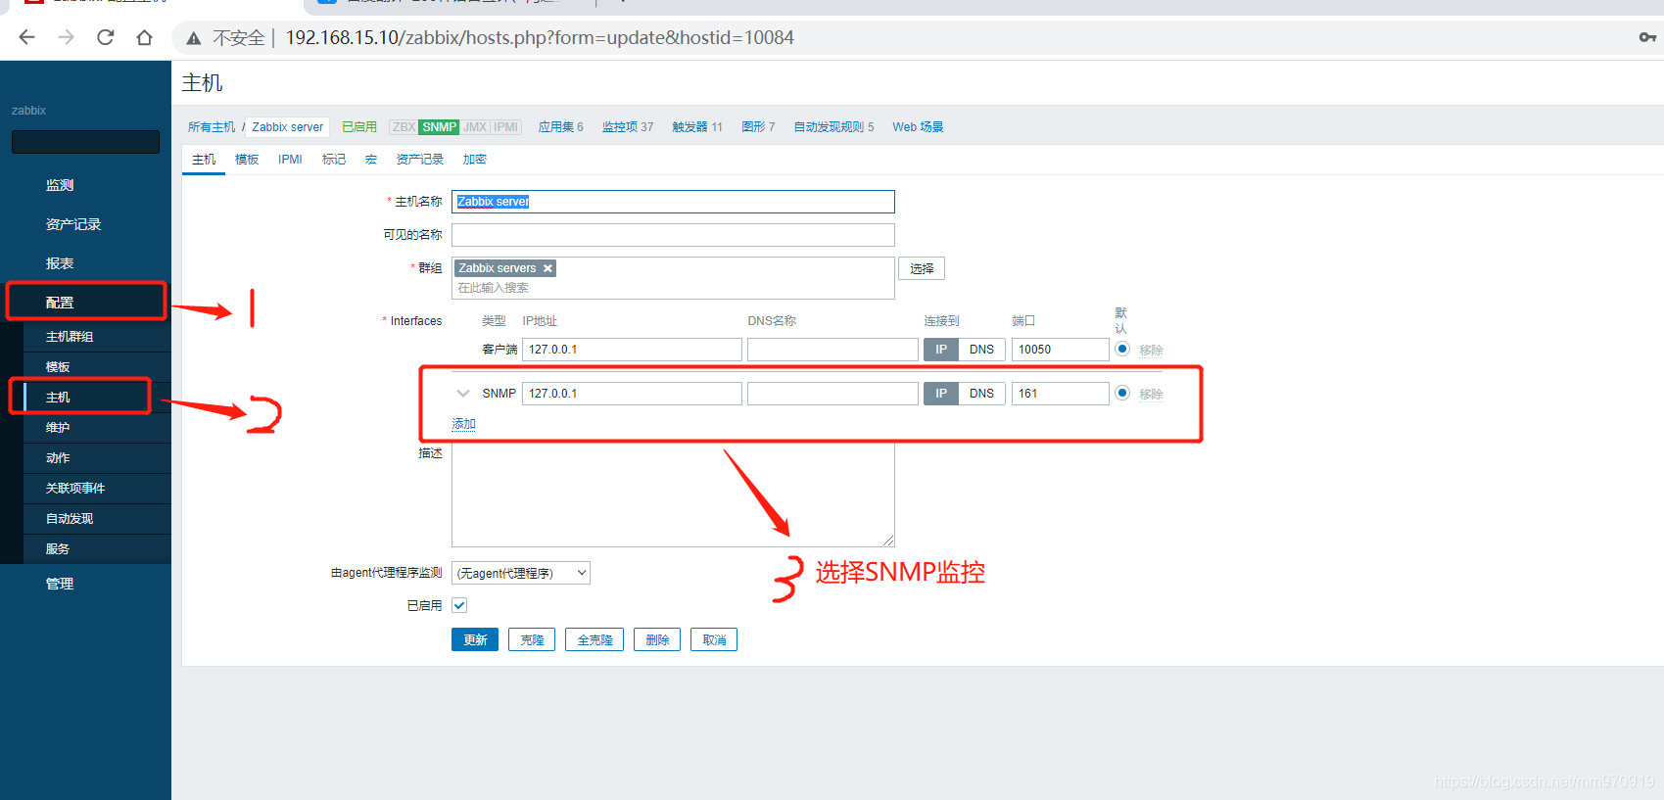Click the 描述 description text area

pyautogui.click(x=673, y=495)
